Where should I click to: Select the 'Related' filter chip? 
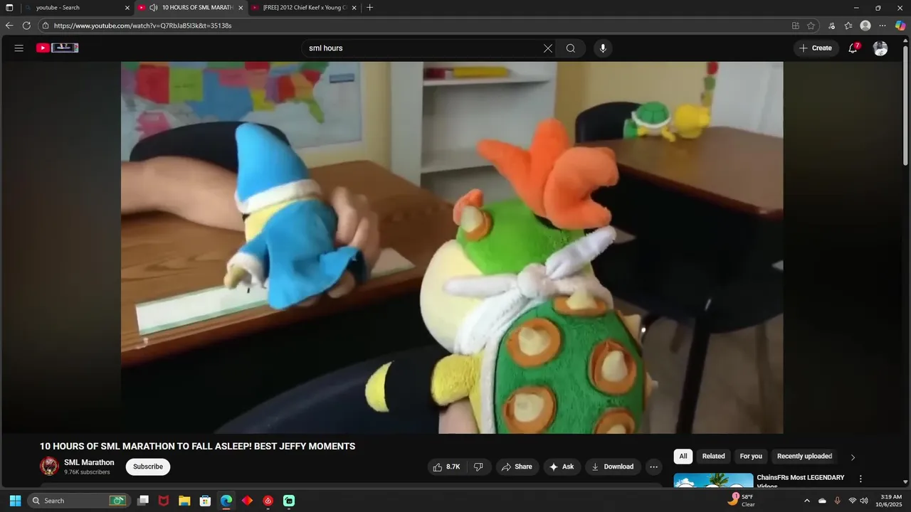(x=713, y=457)
